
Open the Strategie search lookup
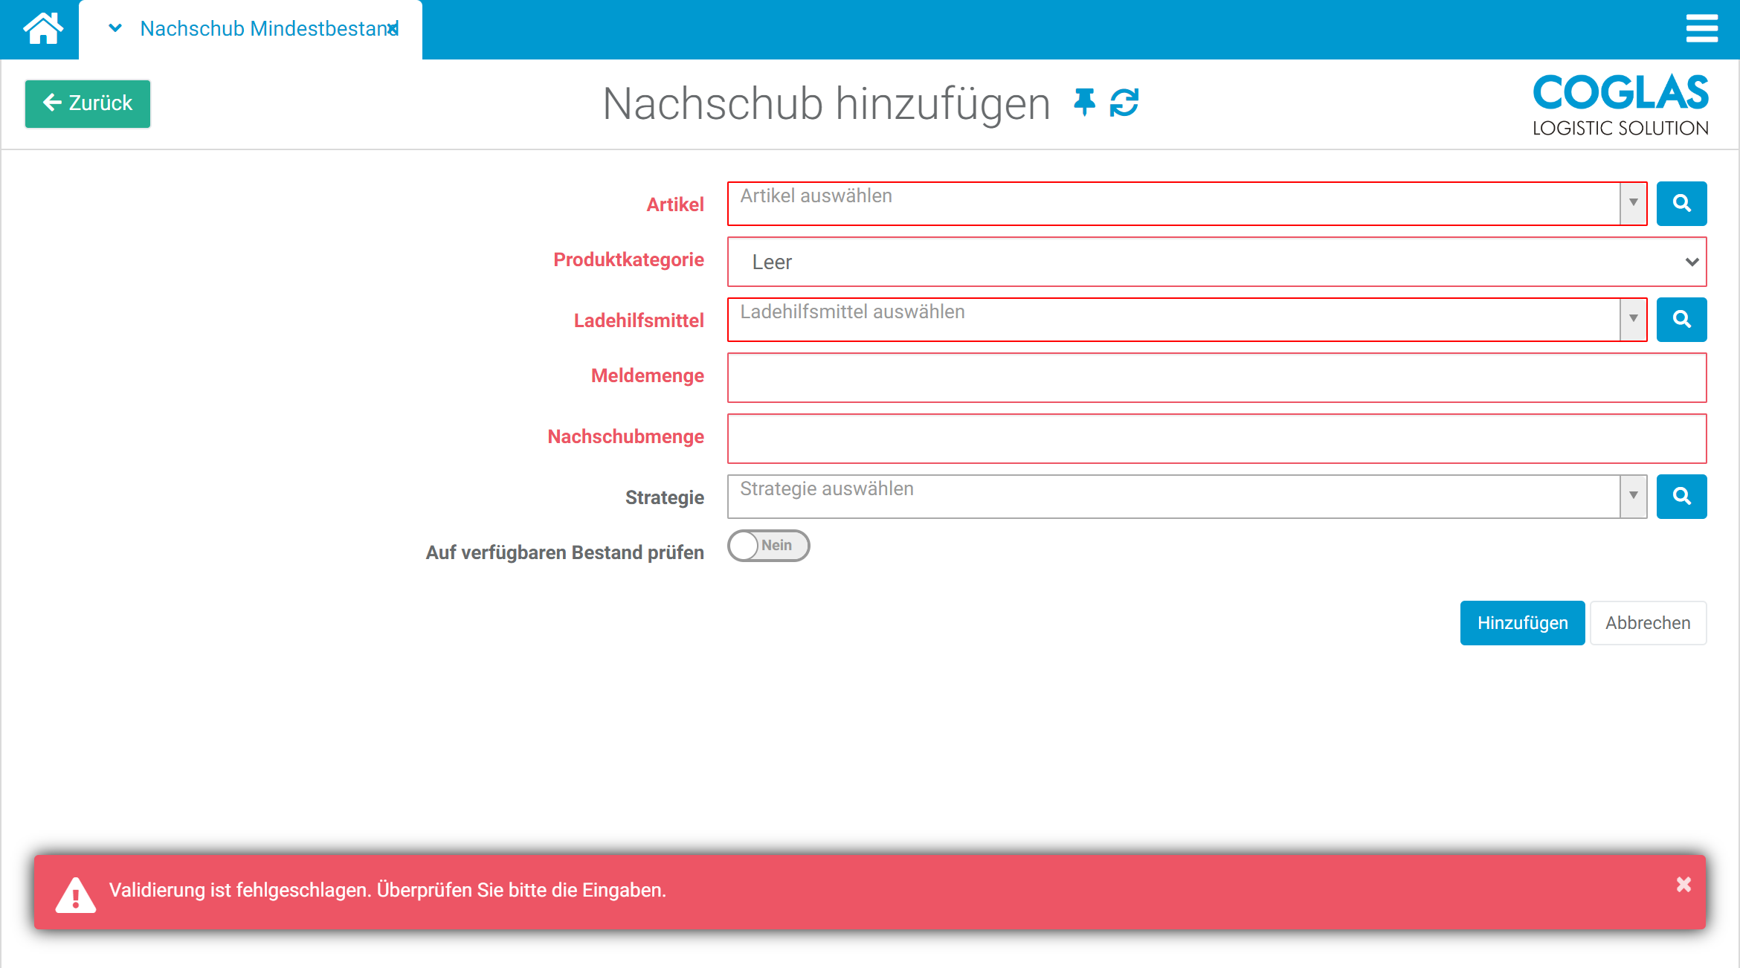[1682, 497]
